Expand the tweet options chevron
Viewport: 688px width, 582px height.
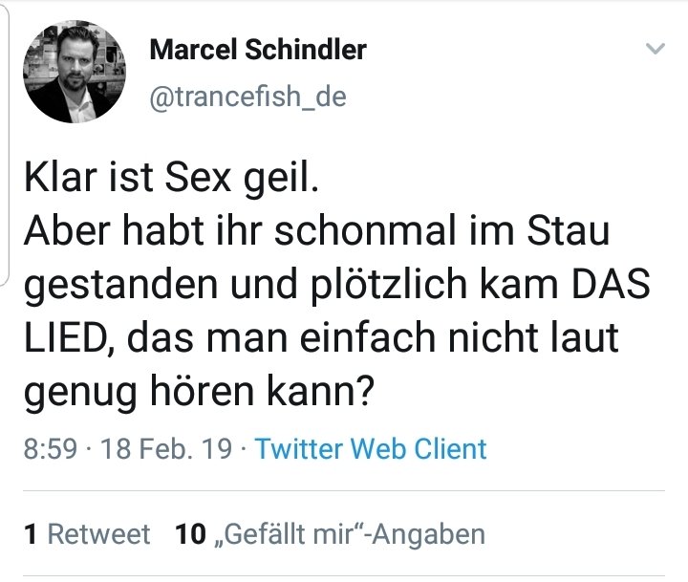[655, 48]
